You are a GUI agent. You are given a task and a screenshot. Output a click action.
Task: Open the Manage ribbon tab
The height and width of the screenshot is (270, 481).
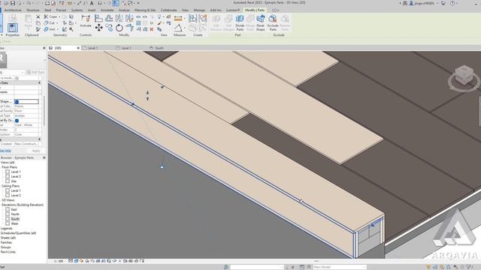click(x=199, y=10)
